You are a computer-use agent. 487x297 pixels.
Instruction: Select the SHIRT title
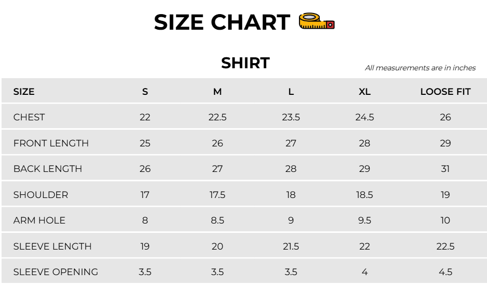pyautogui.click(x=245, y=63)
